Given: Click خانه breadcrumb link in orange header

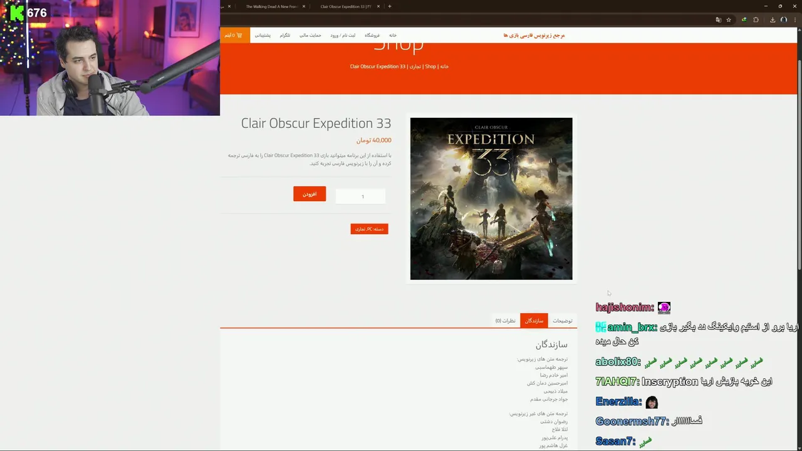Looking at the screenshot, I should pyautogui.click(x=444, y=66).
